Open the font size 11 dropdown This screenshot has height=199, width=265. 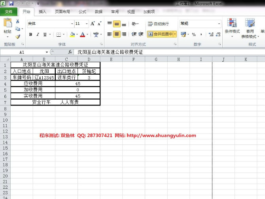pyautogui.click(x=87, y=24)
